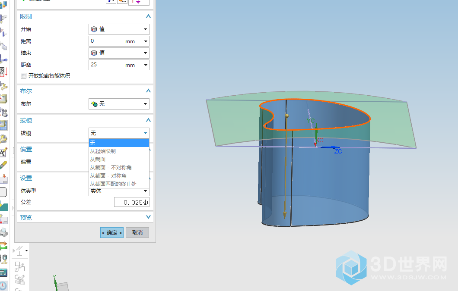The width and height of the screenshot is (458, 291).
Task: Click the printer icon in left toolbar
Action: [3, 232]
